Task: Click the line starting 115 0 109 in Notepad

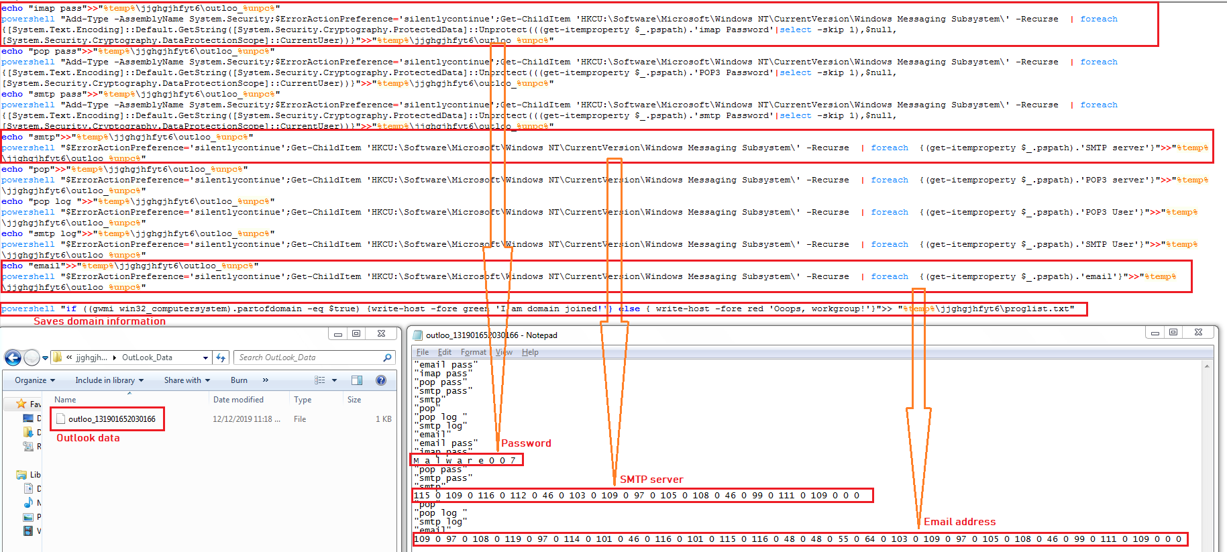Action: (x=637, y=496)
